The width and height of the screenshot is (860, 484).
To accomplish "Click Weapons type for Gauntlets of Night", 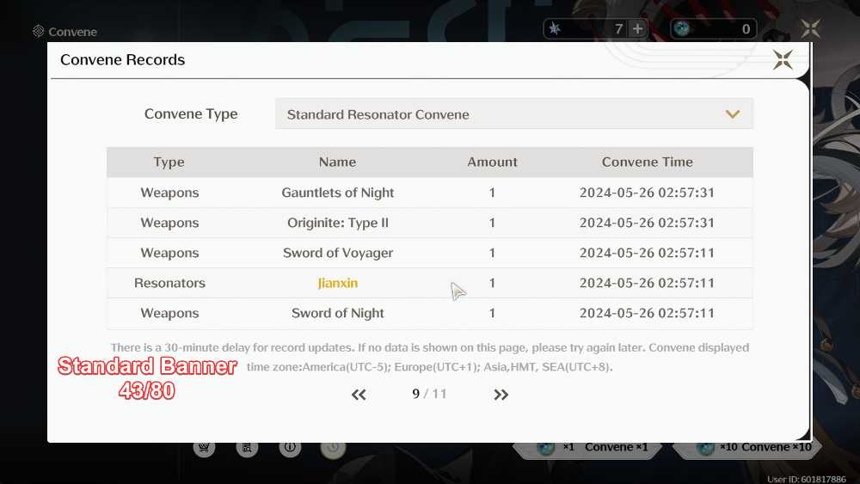I will click(x=169, y=193).
